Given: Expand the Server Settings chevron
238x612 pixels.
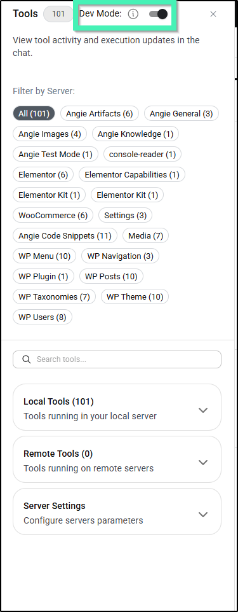Looking at the screenshot, I should pos(203,515).
